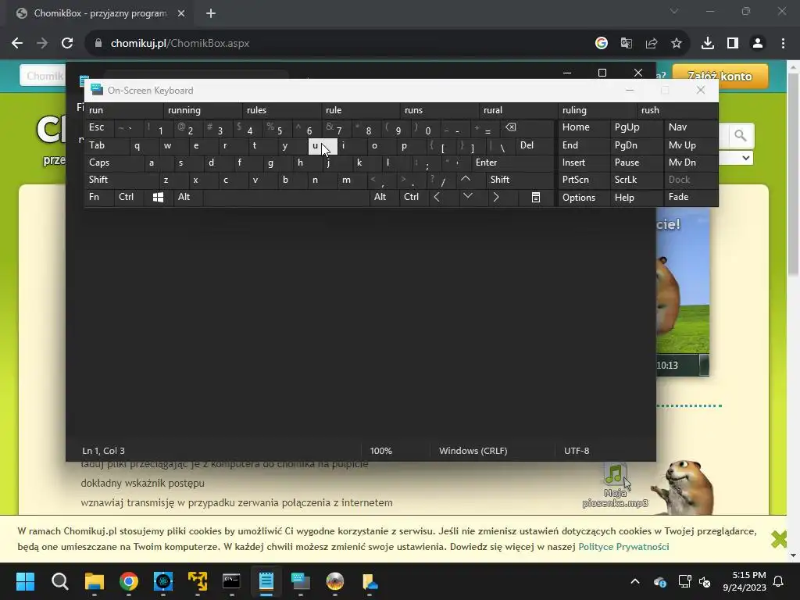Click the Nav key on On-Screen Keyboard
This screenshot has width=800, height=600.
point(691,127)
